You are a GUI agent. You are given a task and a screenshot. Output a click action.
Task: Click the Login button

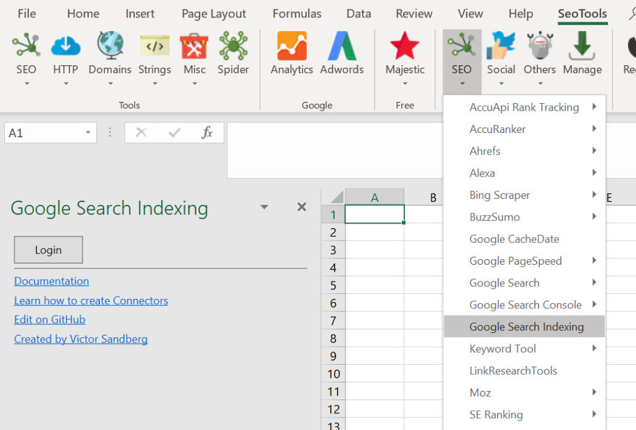pyautogui.click(x=48, y=249)
